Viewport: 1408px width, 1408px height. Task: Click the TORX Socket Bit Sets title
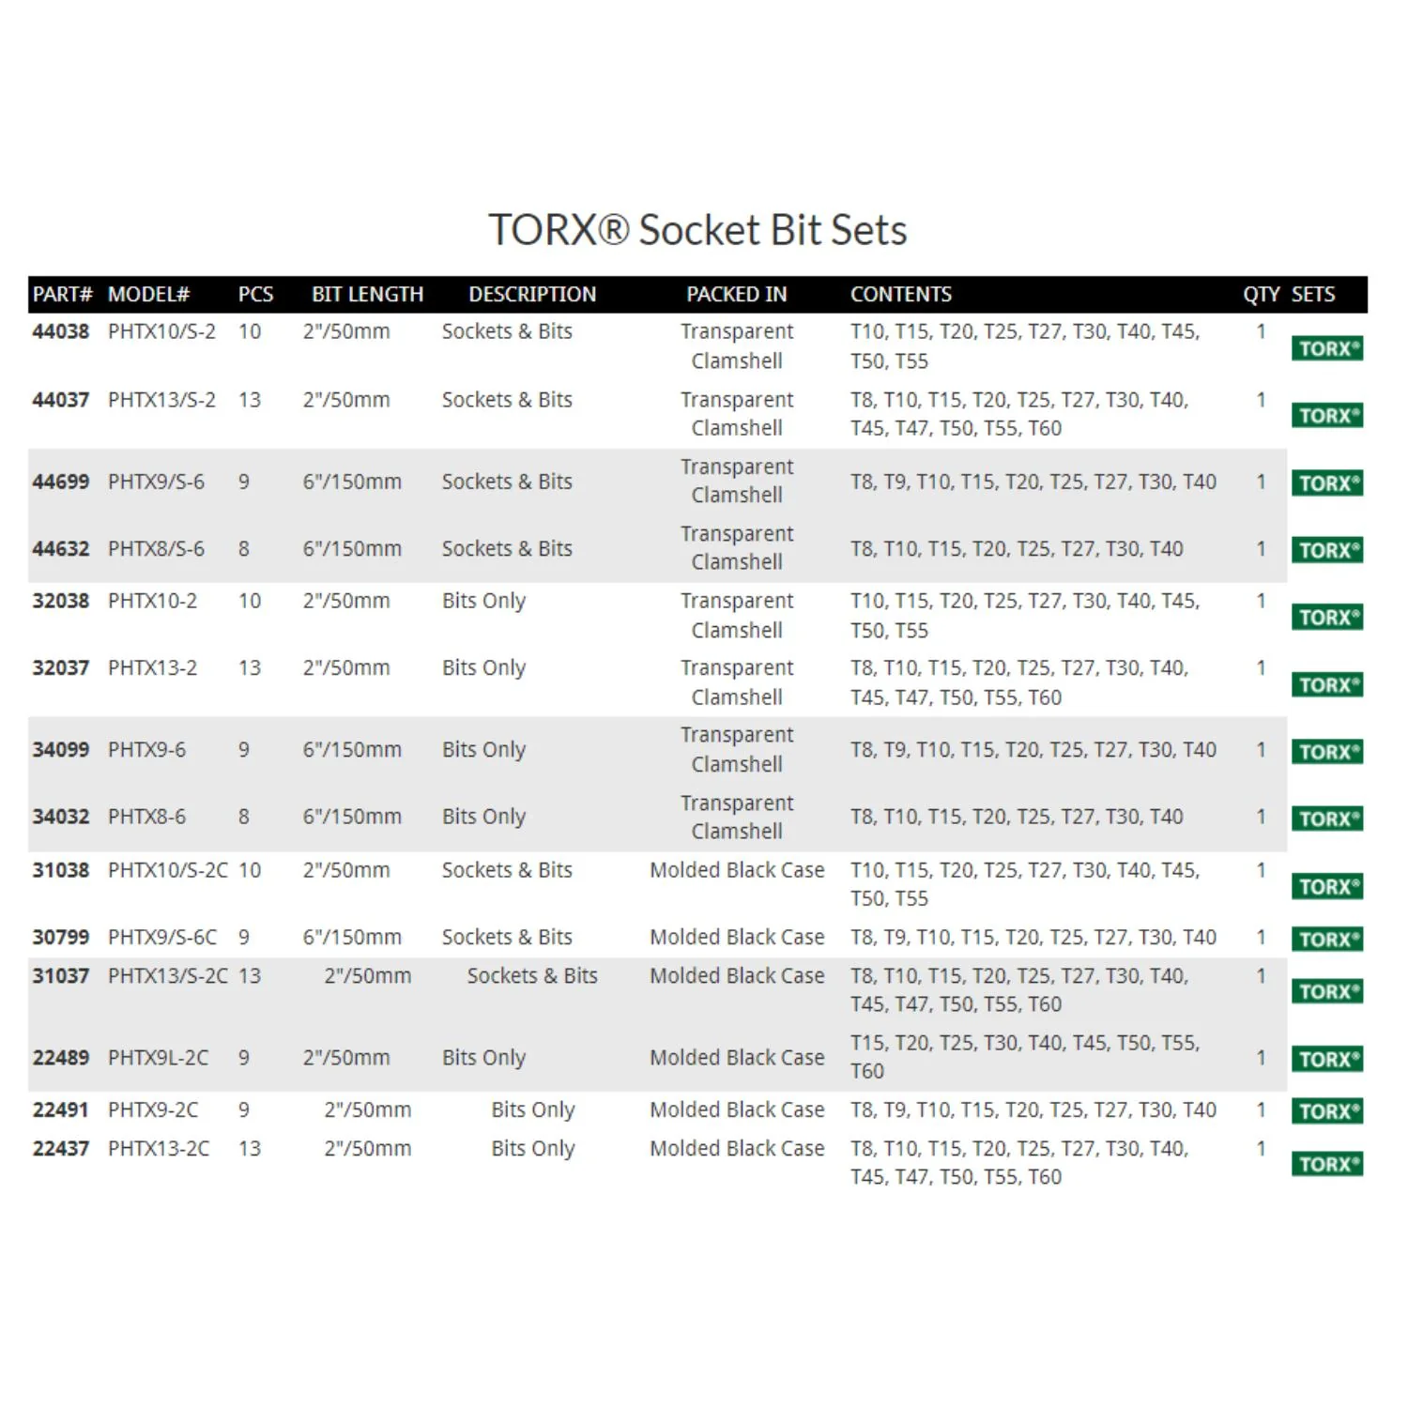coord(697,229)
